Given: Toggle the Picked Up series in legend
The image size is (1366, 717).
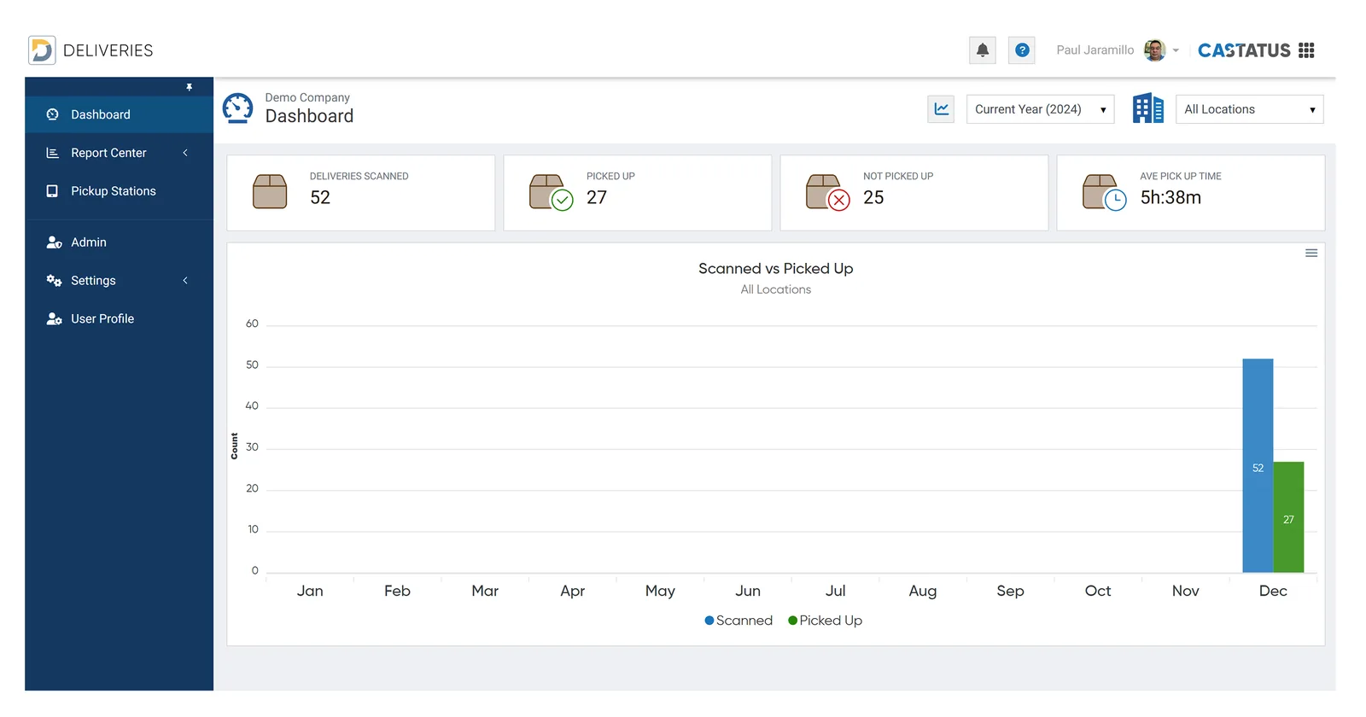Looking at the screenshot, I should [825, 621].
